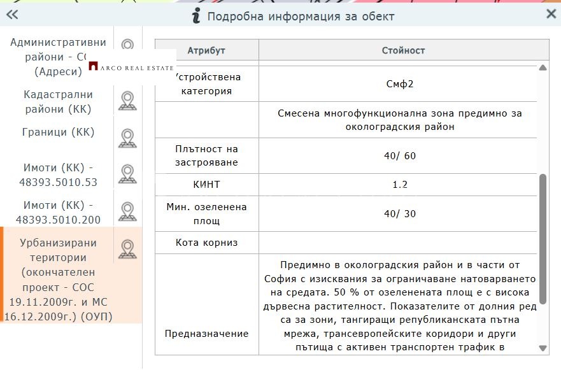Image resolution: width=561 pixels, height=370 pixels.
Task: Click the info icon in the dialog header
Action: [x=195, y=15]
